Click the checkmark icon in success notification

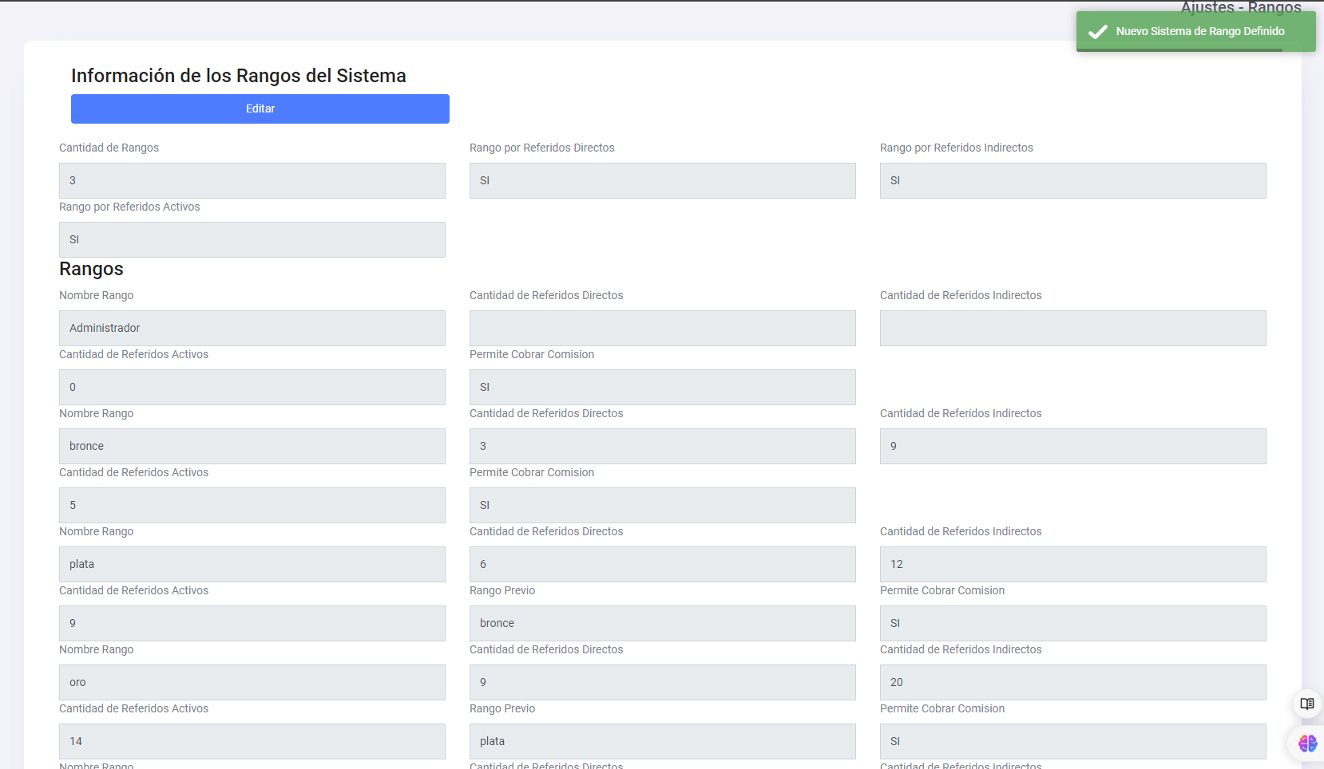click(1098, 32)
